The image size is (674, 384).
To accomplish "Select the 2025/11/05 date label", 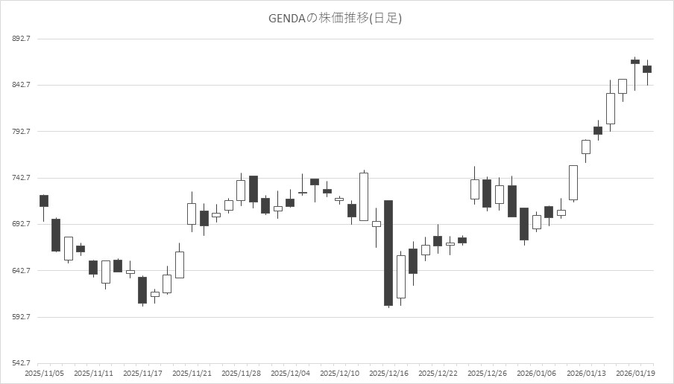I will point(43,372).
